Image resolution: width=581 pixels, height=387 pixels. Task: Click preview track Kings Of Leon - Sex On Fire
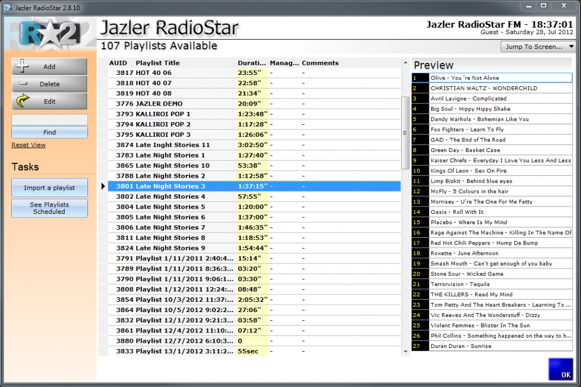pyautogui.click(x=492, y=171)
